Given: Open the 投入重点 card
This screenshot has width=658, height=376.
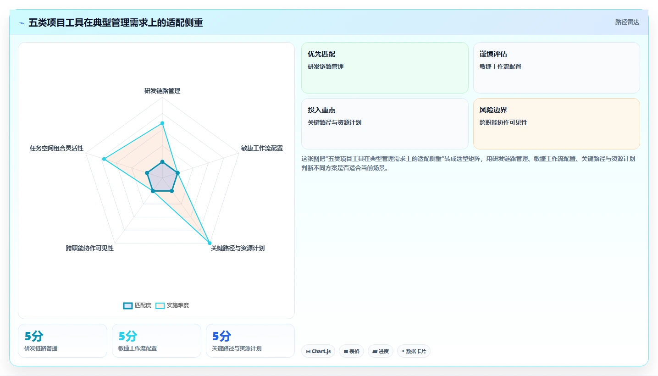Looking at the screenshot, I should pos(385,124).
